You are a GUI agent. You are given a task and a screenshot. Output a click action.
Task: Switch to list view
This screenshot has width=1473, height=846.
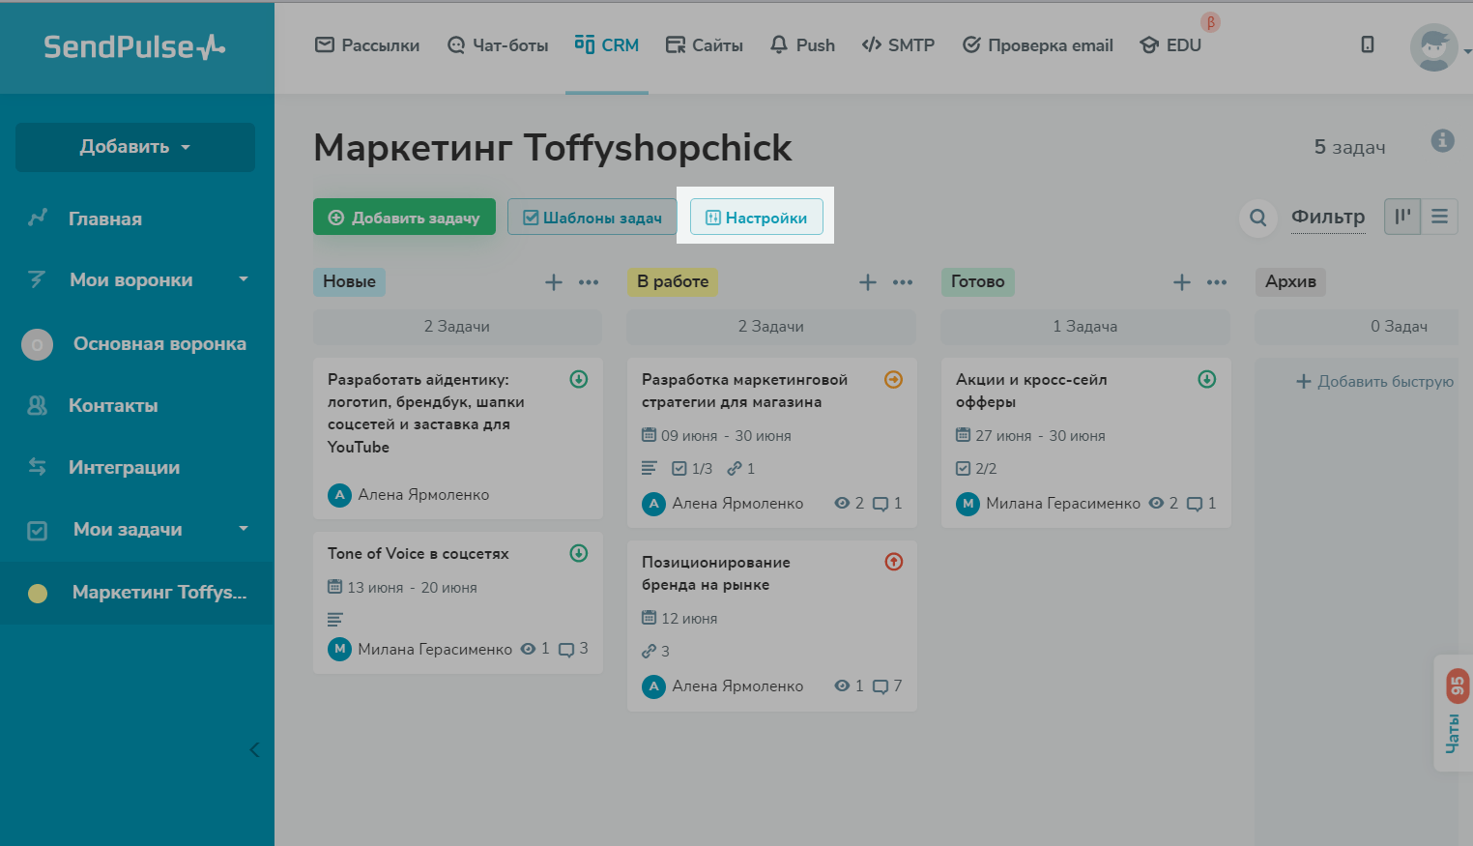point(1439,217)
